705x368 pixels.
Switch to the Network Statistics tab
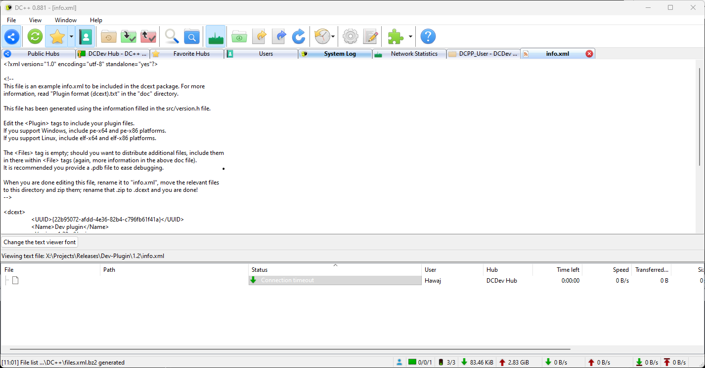tap(409, 54)
